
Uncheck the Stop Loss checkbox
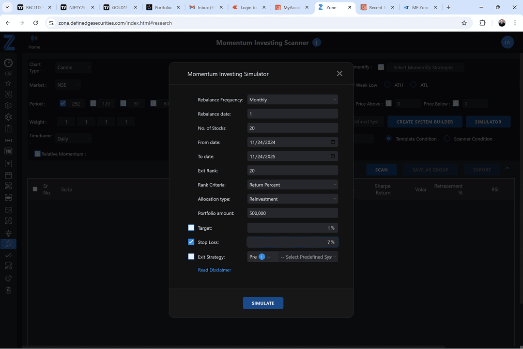[191, 242]
